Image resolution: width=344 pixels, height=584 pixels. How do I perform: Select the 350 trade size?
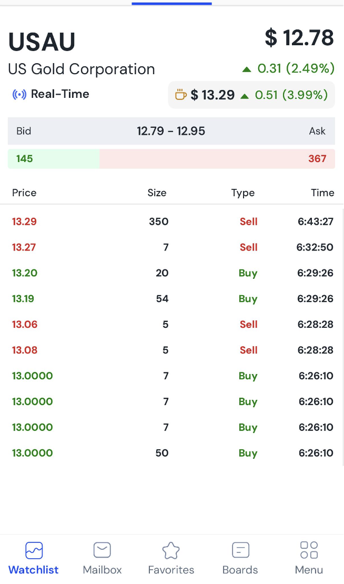[x=159, y=221]
